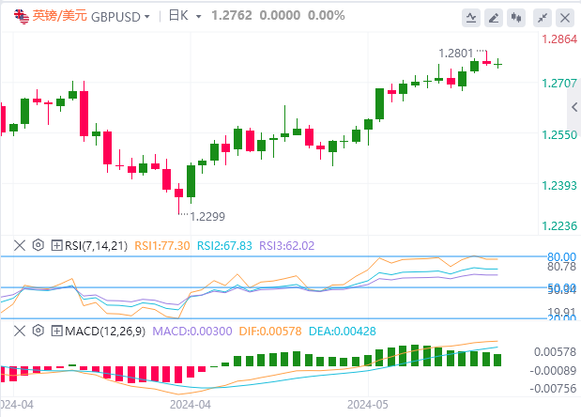The height and width of the screenshot is (417, 581).
Task: Click the 0.00% change value
Action: tap(326, 16)
